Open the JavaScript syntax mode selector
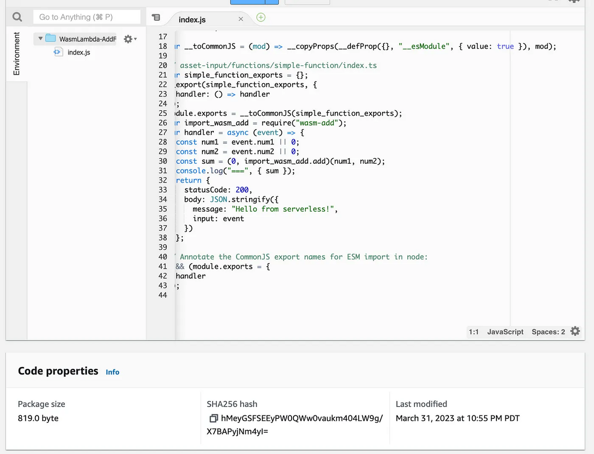594x454 pixels. click(505, 331)
